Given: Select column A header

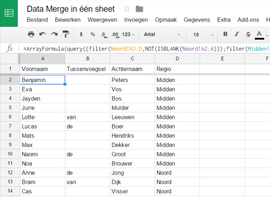Looking at the screenshot, I should [43, 59].
